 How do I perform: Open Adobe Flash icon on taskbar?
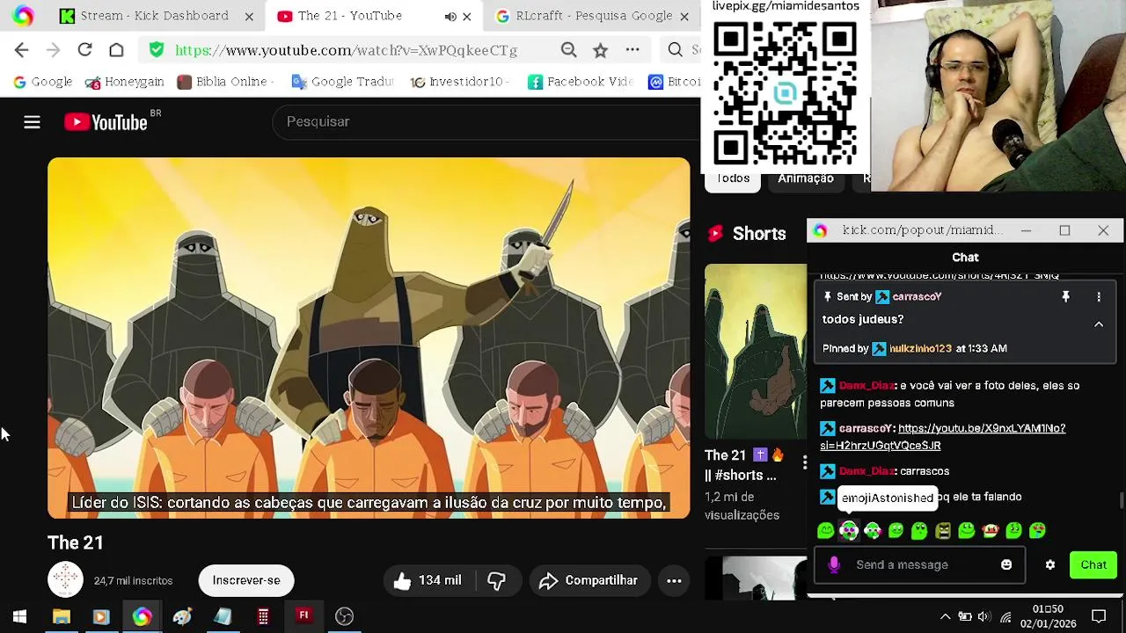303,616
